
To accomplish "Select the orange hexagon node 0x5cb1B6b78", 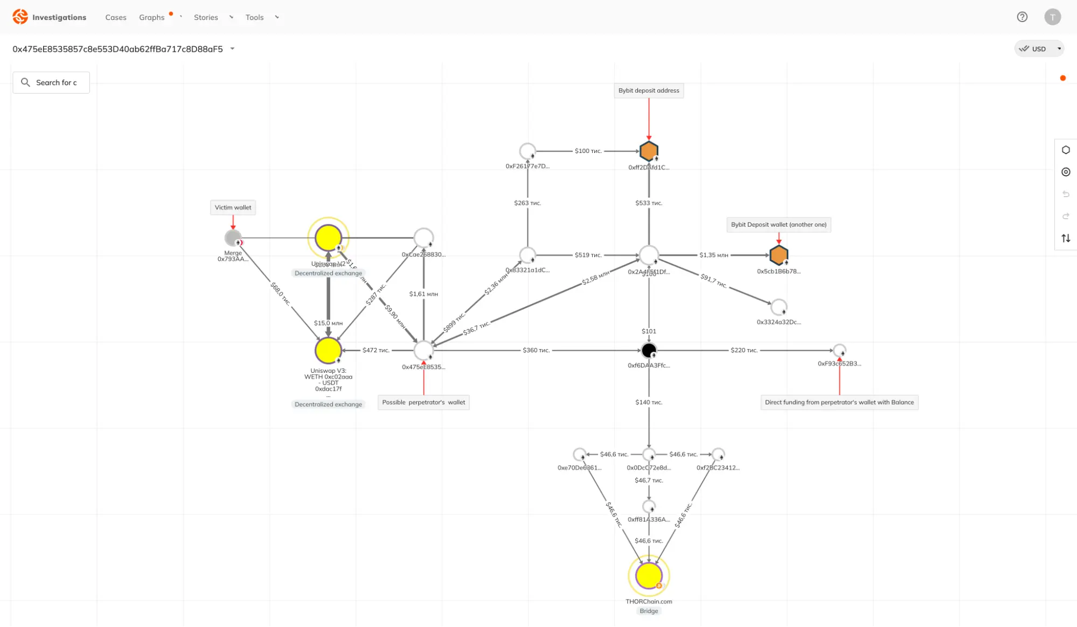I will click(779, 255).
